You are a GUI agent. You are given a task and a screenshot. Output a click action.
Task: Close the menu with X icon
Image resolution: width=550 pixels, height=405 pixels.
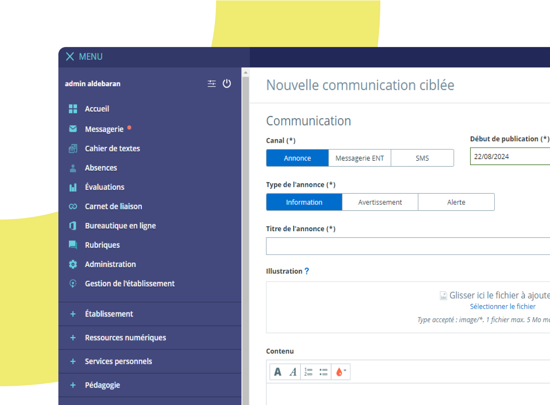70,57
